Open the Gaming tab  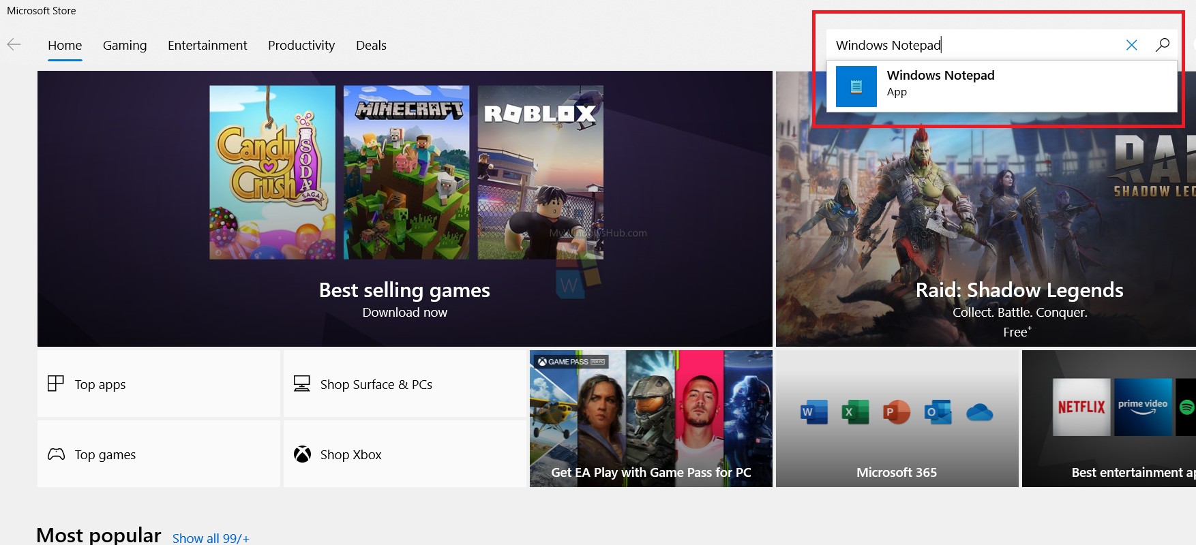(125, 45)
